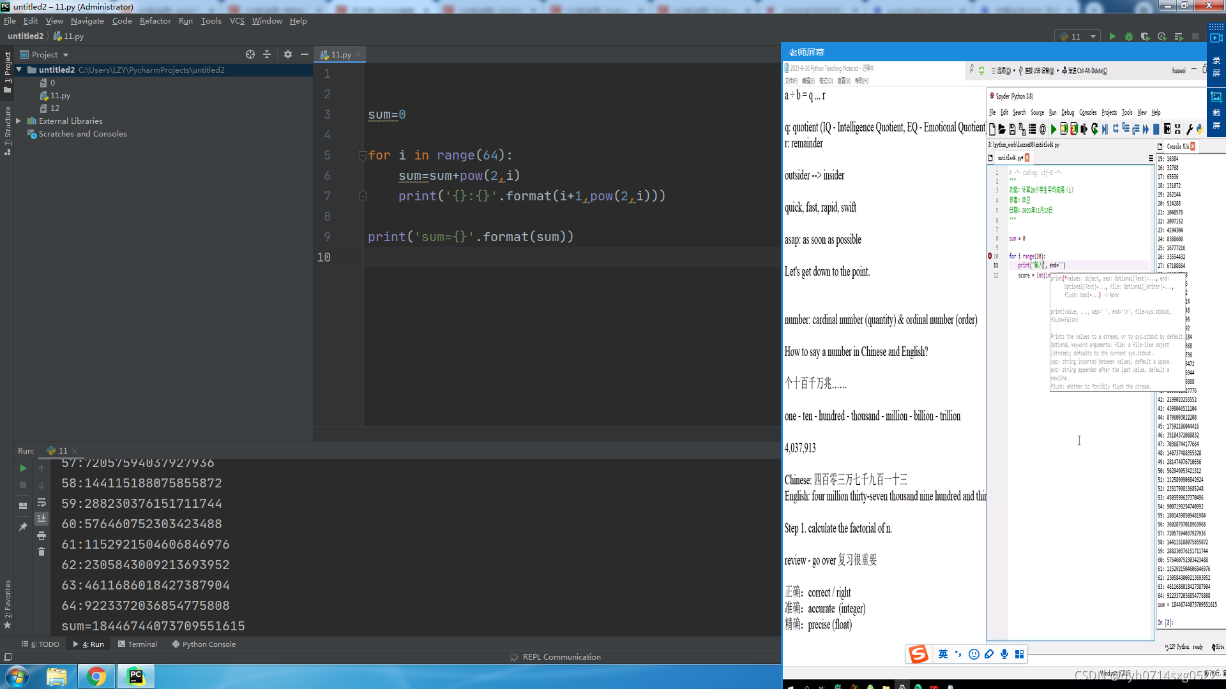Run configuration '11' with green play button

click(1112, 36)
